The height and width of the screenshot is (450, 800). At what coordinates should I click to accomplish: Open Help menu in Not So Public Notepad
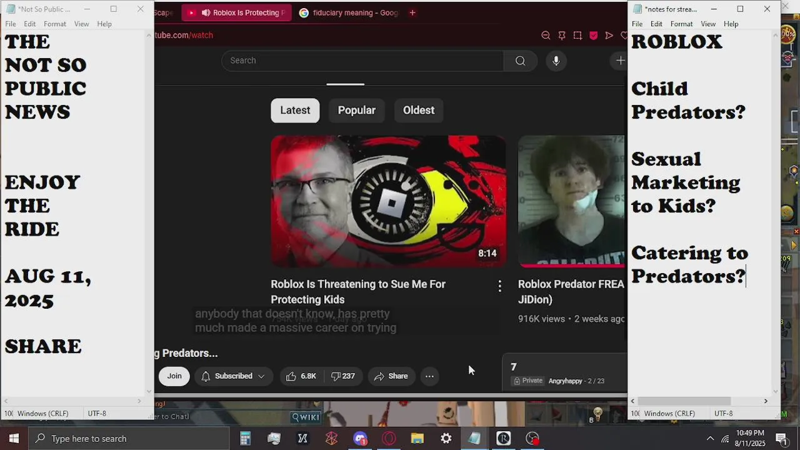click(x=104, y=24)
